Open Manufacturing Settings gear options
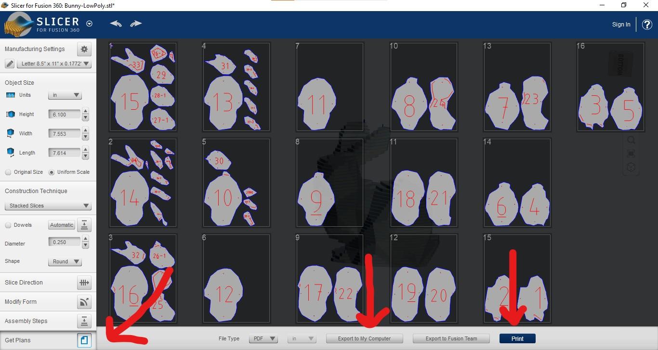658x350 pixels. pyautogui.click(x=84, y=49)
